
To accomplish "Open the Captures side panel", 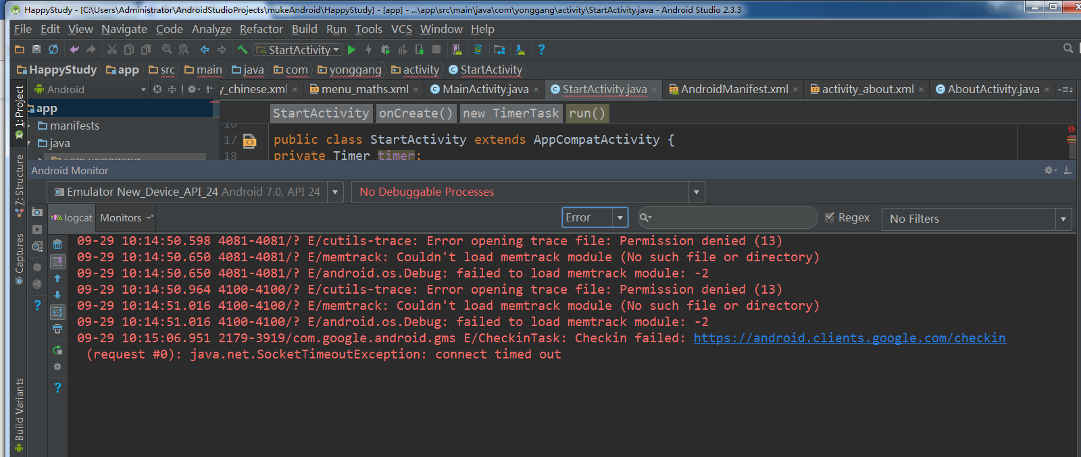I will (x=19, y=260).
